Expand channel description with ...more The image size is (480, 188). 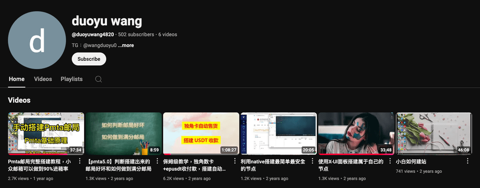[126, 45]
